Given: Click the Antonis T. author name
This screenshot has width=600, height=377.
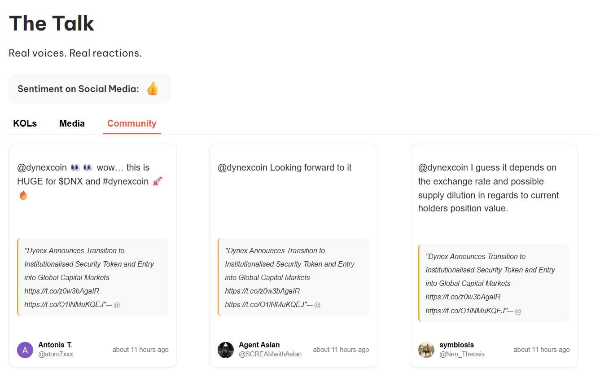Looking at the screenshot, I should pos(55,345).
